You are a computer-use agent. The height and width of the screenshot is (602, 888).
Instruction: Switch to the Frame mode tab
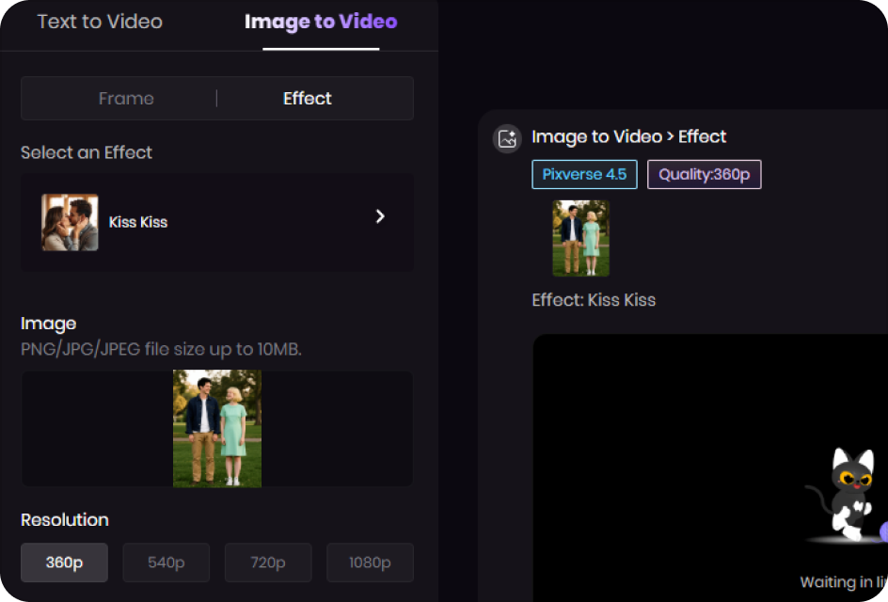click(x=126, y=99)
